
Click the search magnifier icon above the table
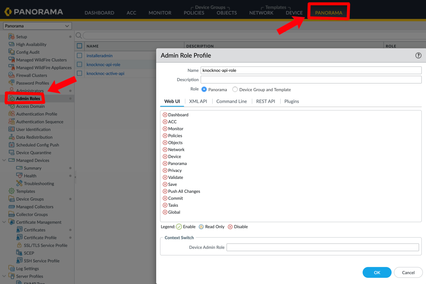[x=79, y=35]
